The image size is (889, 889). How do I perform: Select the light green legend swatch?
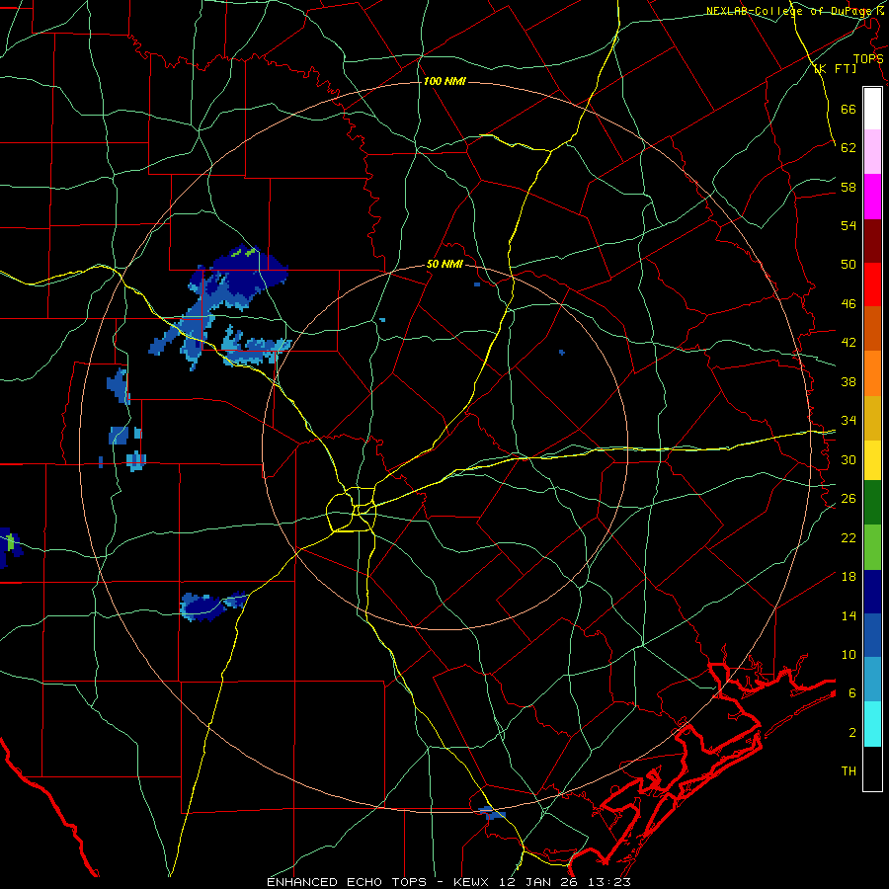click(872, 547)
